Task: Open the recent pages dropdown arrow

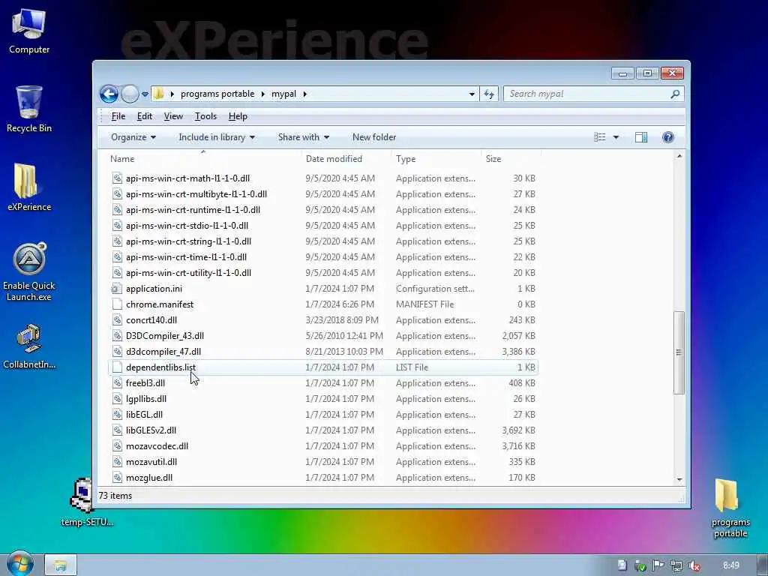Action: (145, 94)
